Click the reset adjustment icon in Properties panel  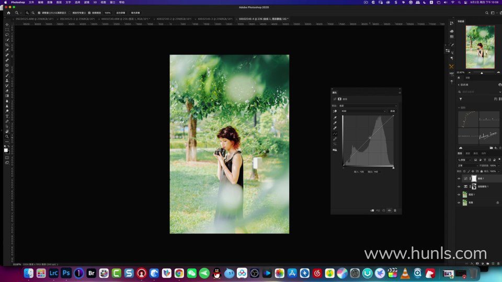383,210
